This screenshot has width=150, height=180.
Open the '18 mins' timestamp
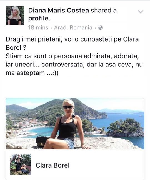[38, 28]
